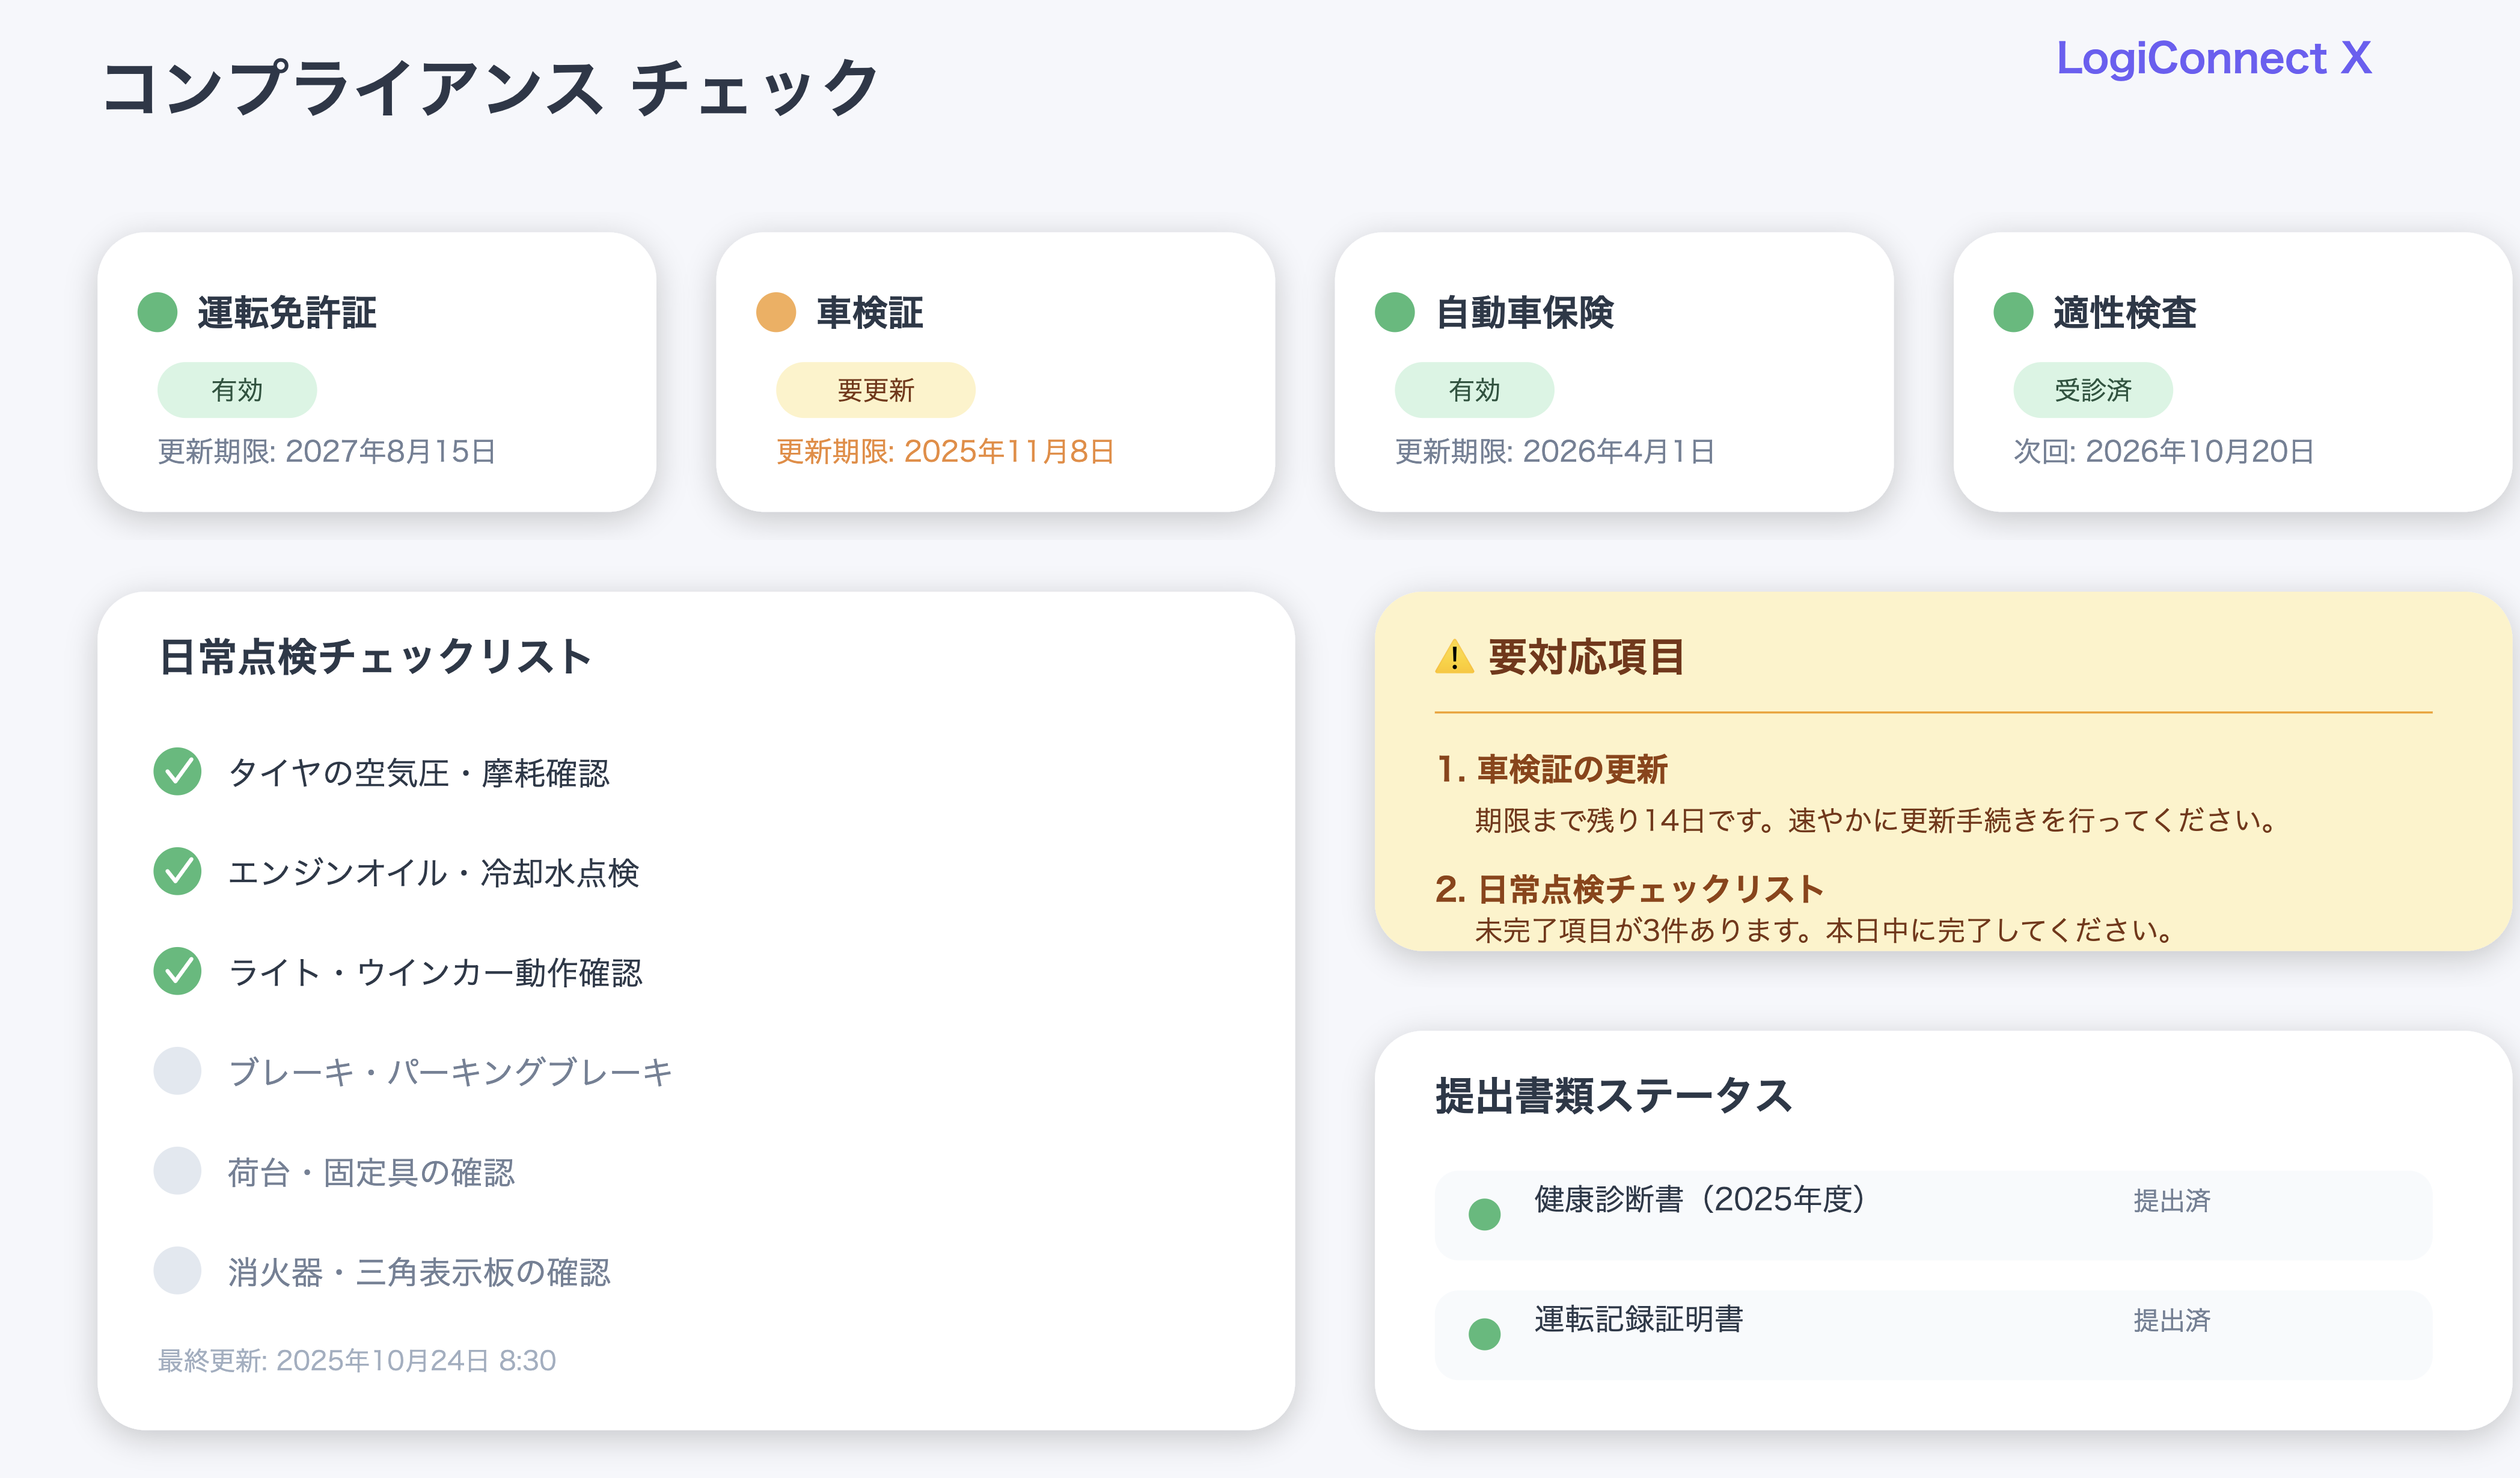Check the 消火器・三角表示板の確認 item

click(177, 1273)
